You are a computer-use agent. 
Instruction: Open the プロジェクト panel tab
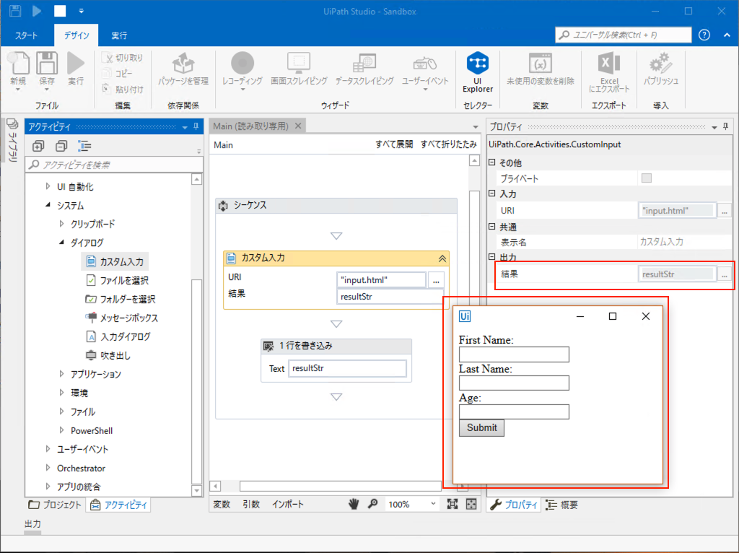pyautogui.click(x=55, y=505)
